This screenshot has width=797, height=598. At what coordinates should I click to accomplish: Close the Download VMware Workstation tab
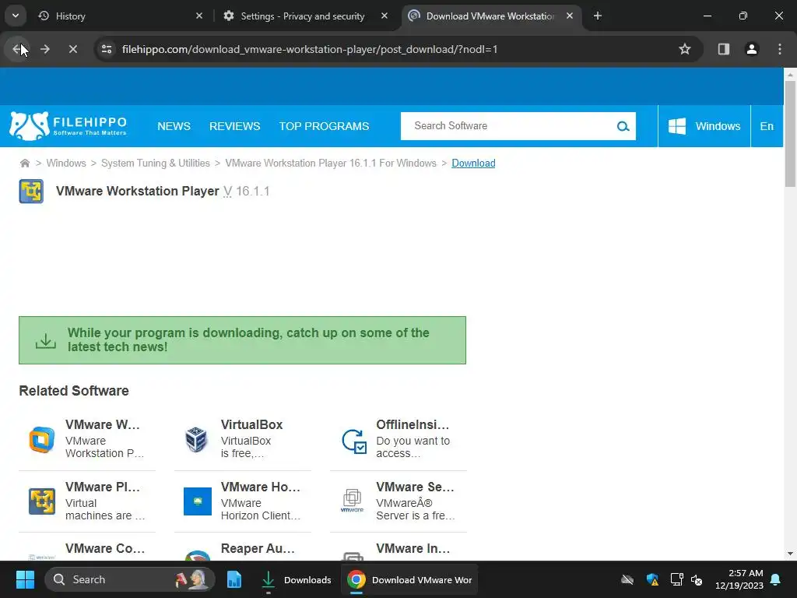pyautogui.click(x=570, y=16)
